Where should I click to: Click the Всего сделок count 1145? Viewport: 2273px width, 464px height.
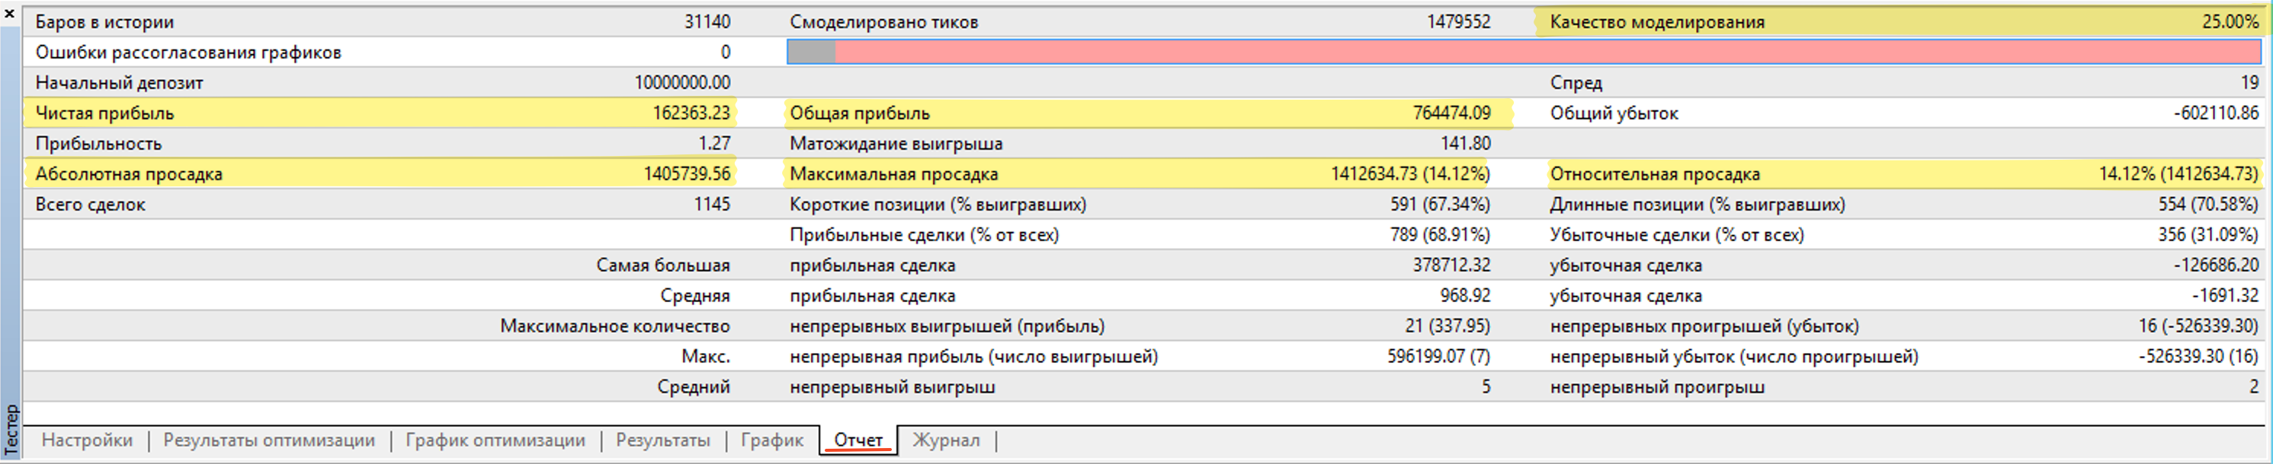tap(712, 205)
